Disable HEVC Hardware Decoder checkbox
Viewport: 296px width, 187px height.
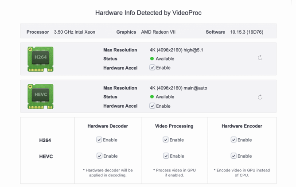[x=99, y=156]
